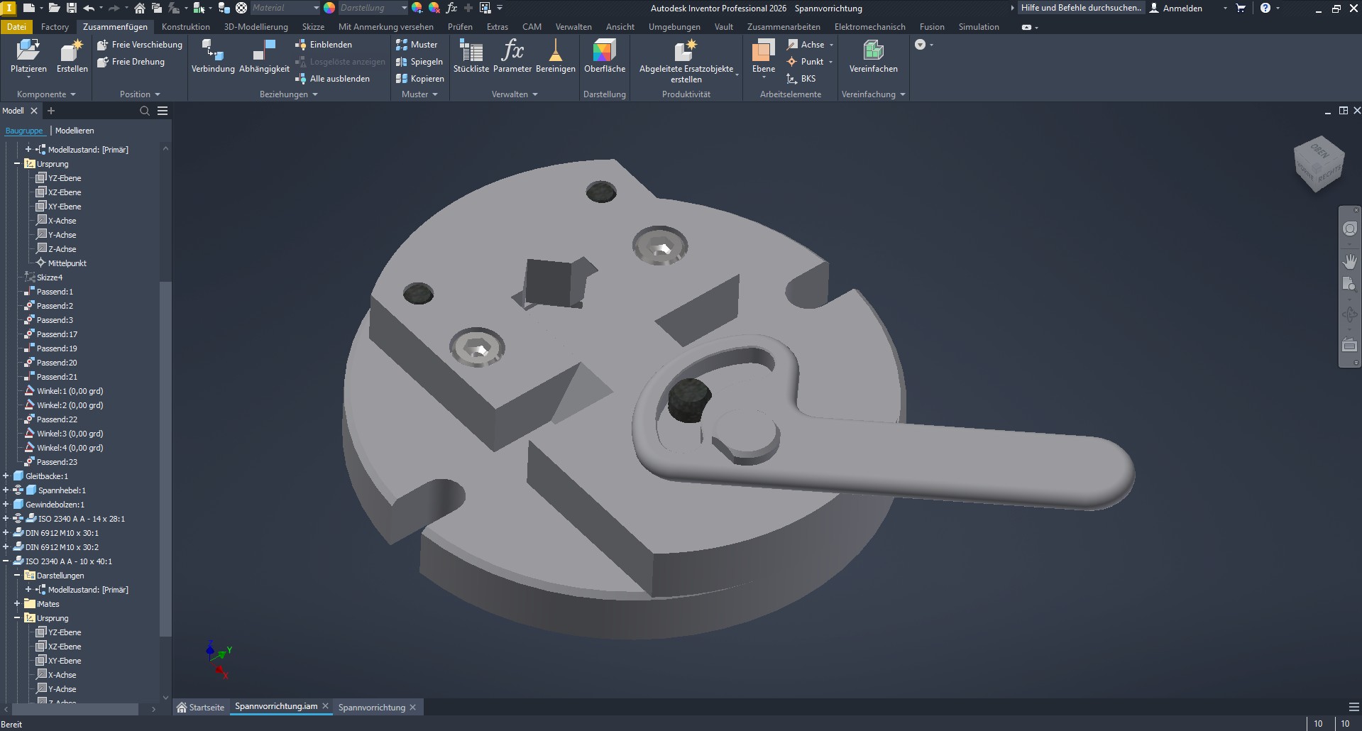This screenshot has width=1362, height=731.
Task: Select the Ebene work plane tool
Action: coord(764,51)
